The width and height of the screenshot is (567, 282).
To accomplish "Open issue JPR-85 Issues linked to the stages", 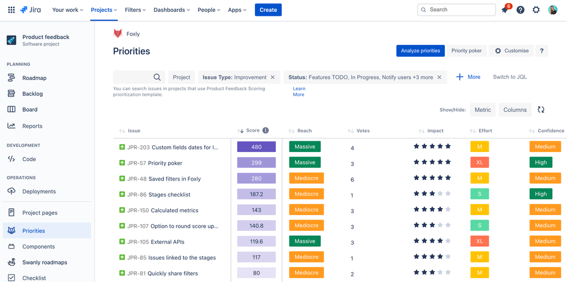I will pos(171,258).
